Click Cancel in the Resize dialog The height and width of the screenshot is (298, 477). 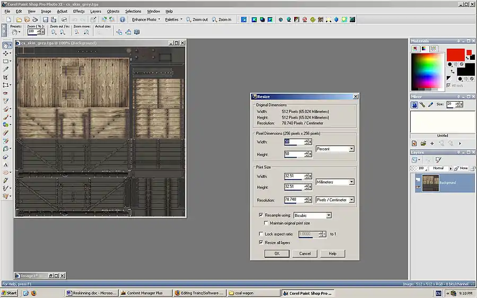pos(305,254)
